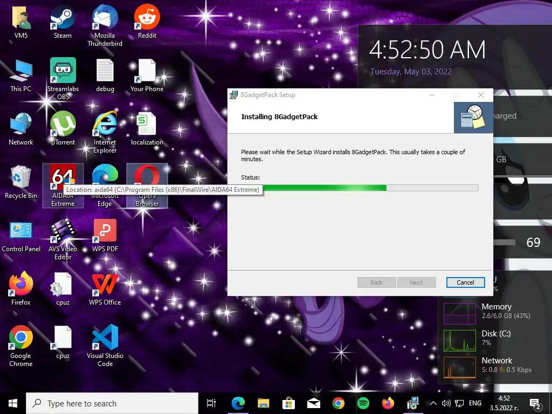Screen dimensions: 552x414
Task: Open the WPS PDF shortcut
Action: point(105,236)
